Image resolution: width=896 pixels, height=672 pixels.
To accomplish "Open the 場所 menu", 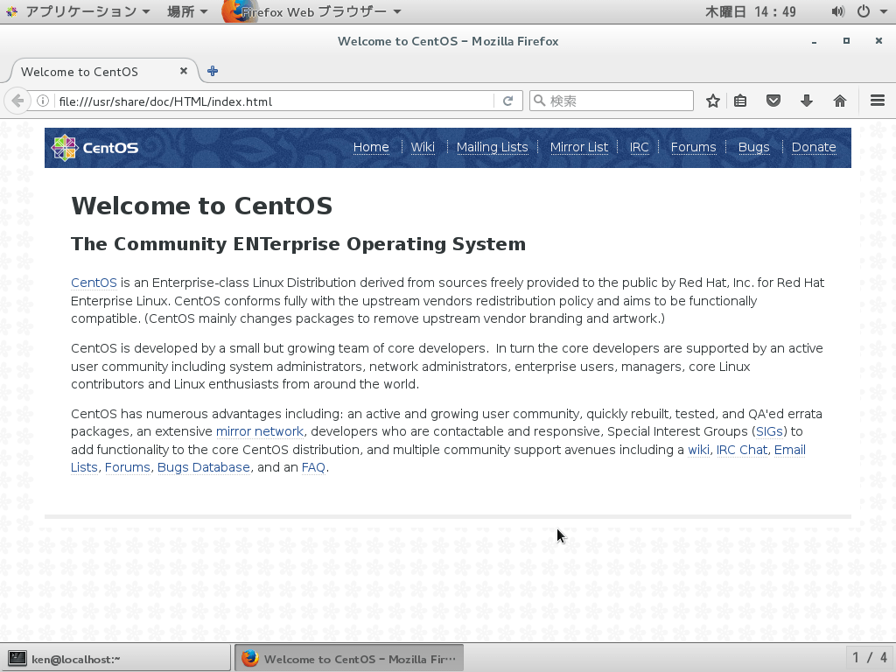I will [187, 11].
